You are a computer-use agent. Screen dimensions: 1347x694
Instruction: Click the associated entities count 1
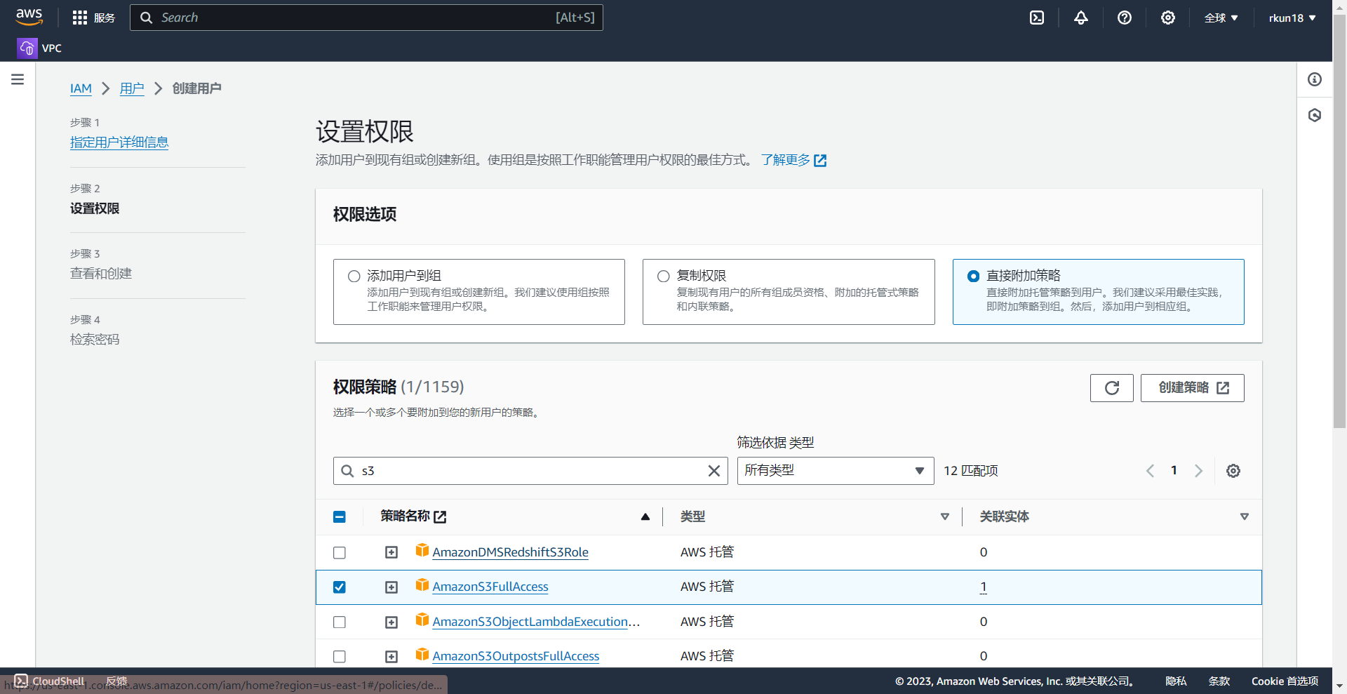tap(984, 587)
